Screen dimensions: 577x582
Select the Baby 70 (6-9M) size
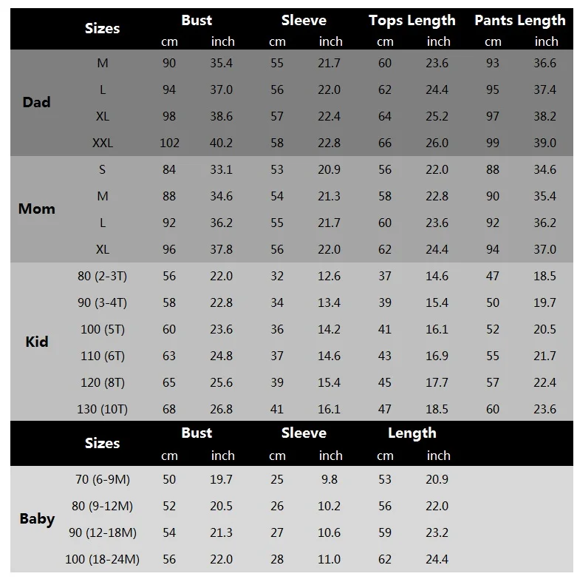[103, 479]
